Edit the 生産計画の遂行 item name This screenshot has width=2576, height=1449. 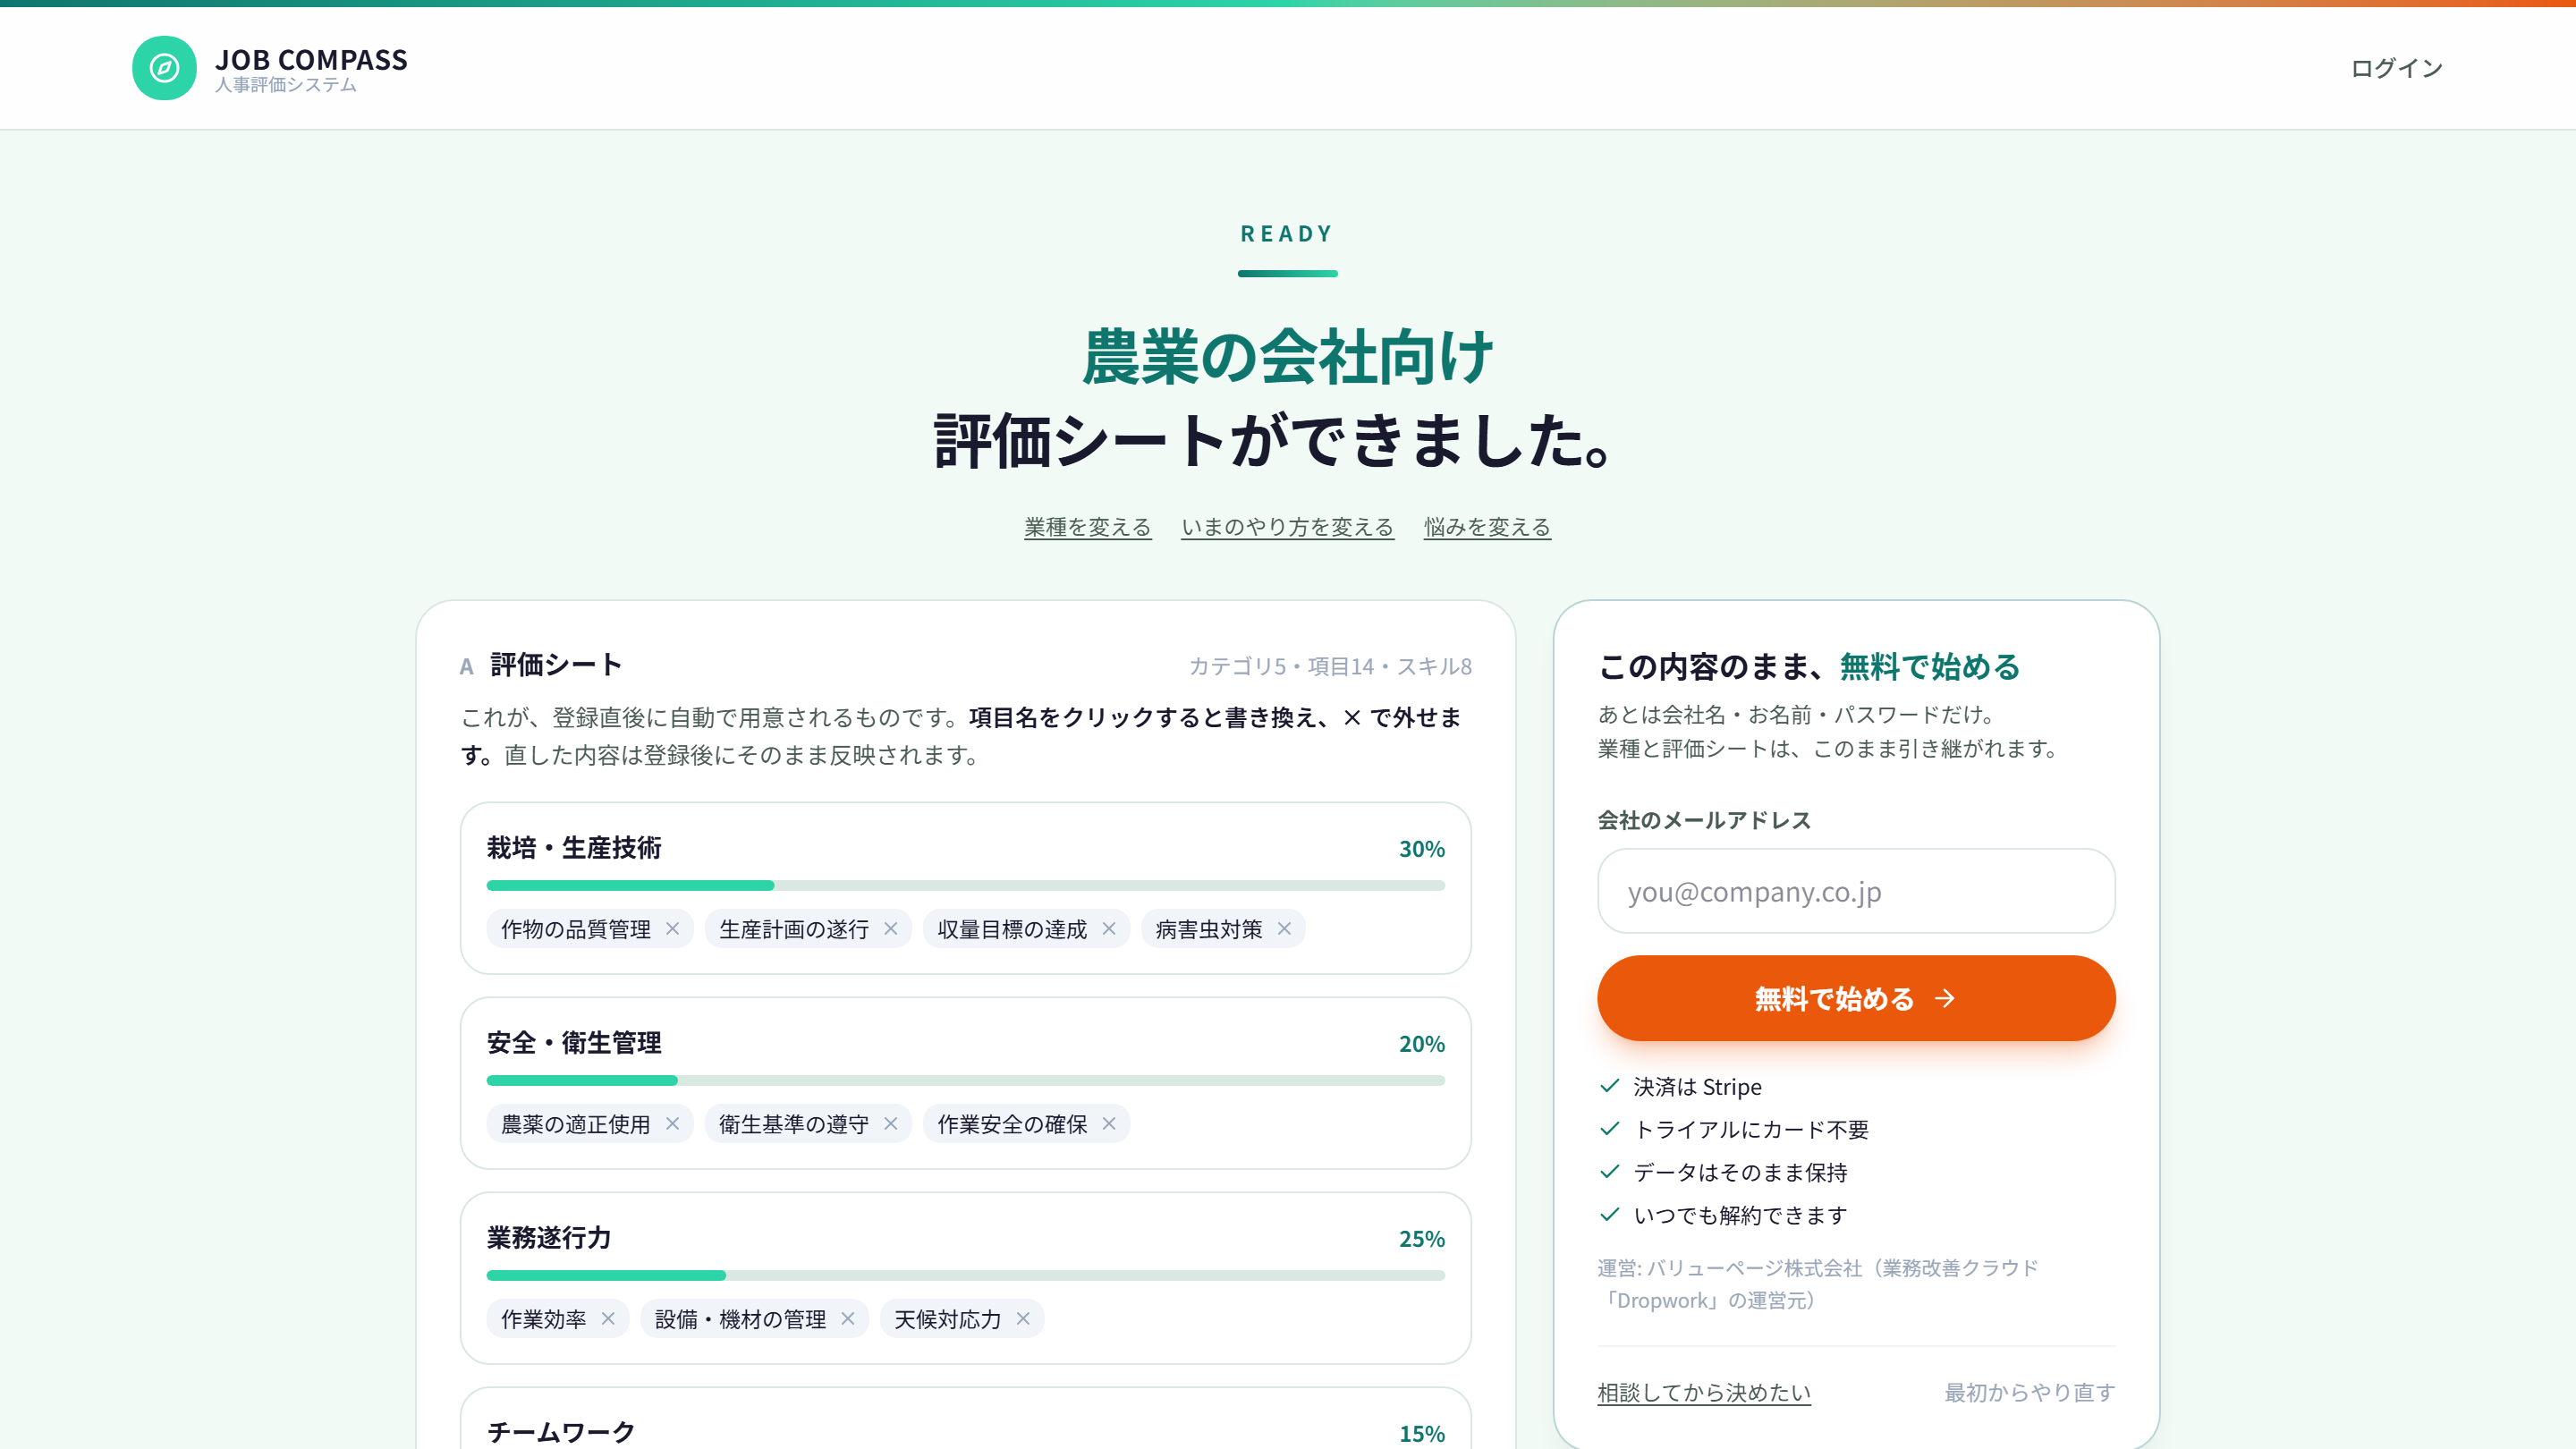click(x=794, y=929)
